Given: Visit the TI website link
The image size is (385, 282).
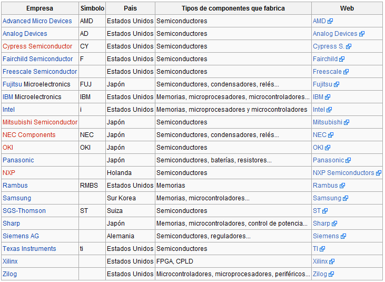Looking at the screenshot, I should click(315, 249).
